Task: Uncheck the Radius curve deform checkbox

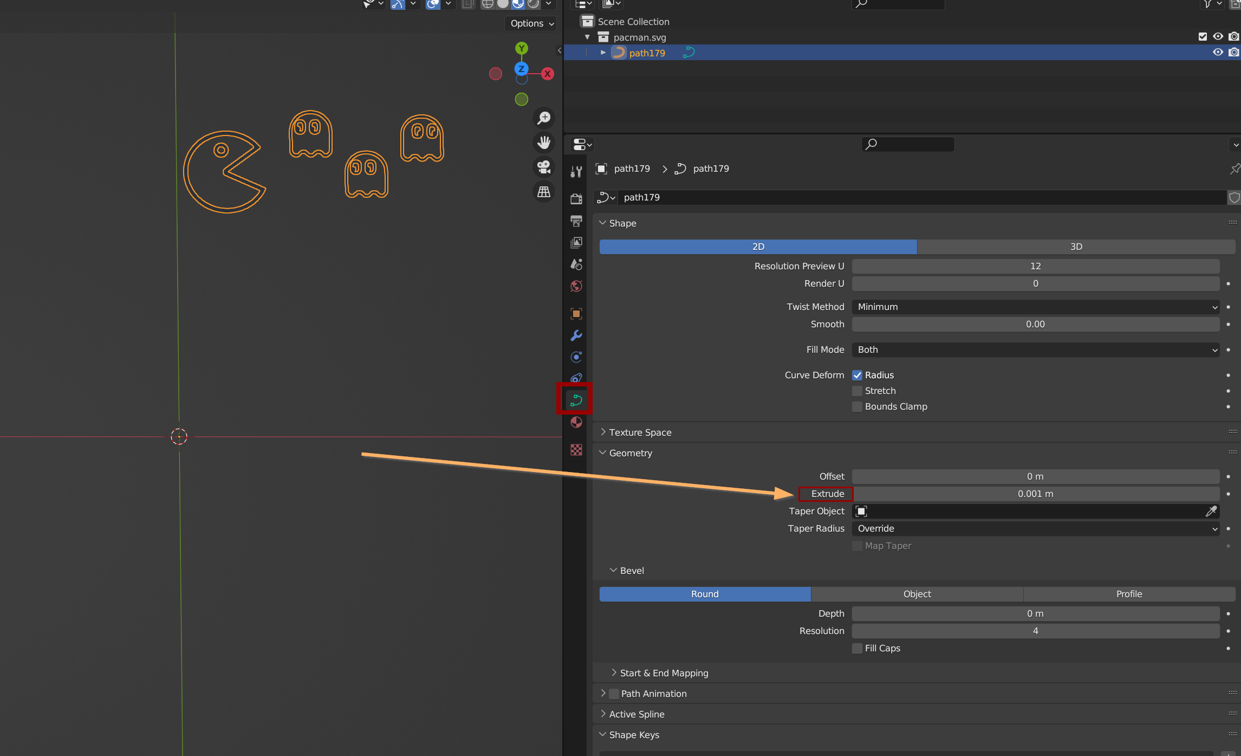Action: (x=857, y=375)
